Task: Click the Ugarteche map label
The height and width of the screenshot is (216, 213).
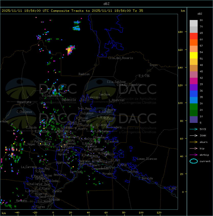Action: [x=63, y=163]
